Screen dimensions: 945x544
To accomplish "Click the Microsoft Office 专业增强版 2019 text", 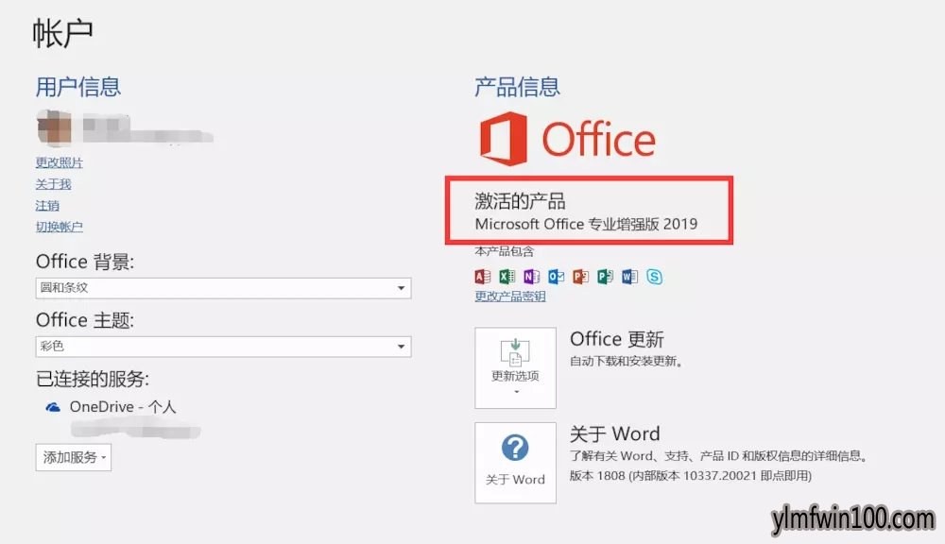I will click(x=586, y=224).
